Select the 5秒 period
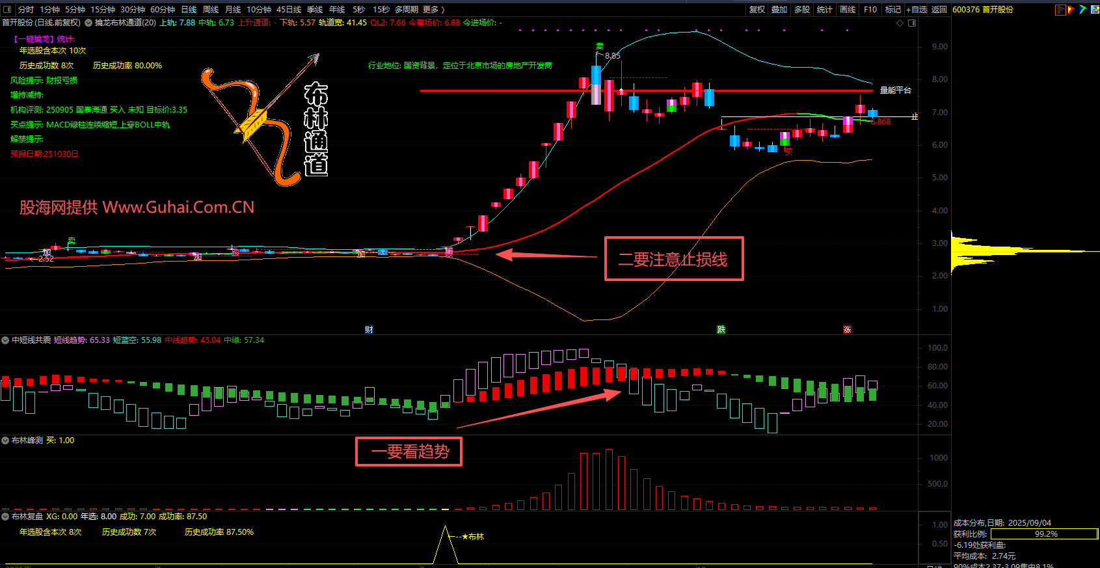Screen dimensions: 1100x568 359,10
